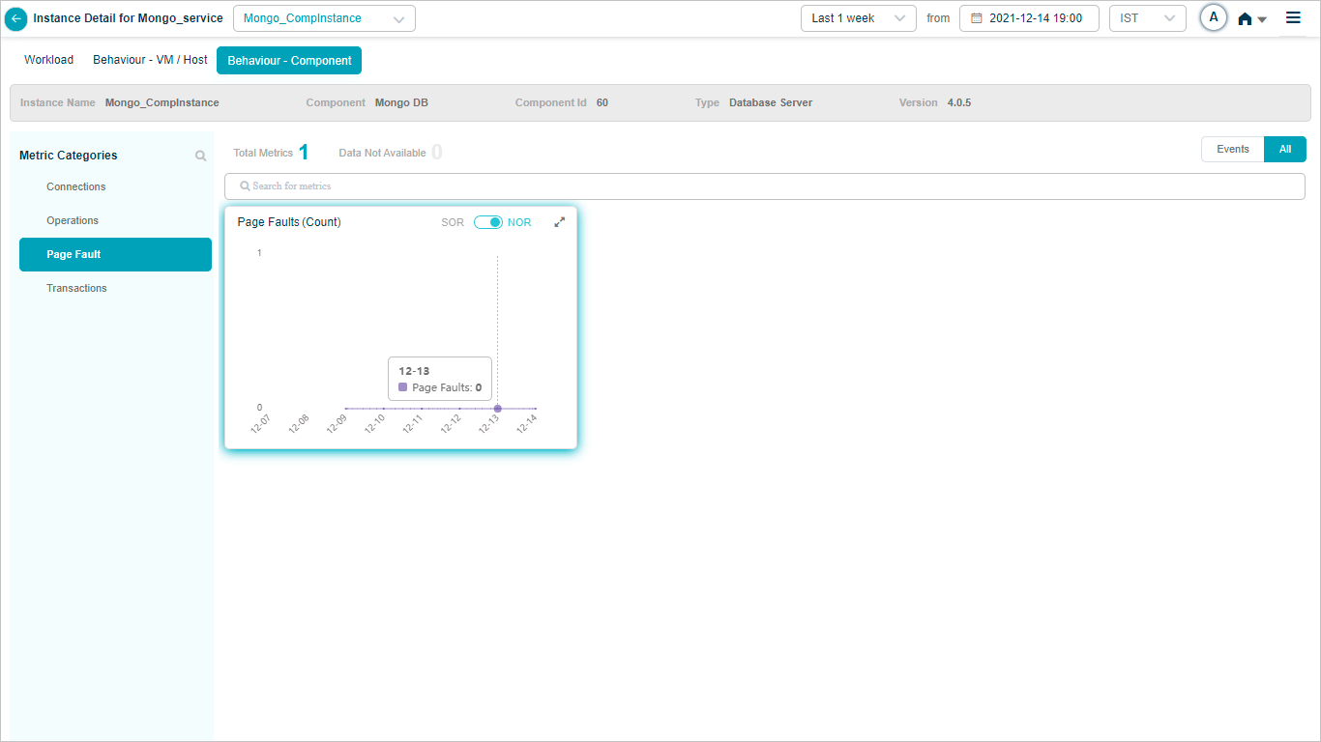Click the Search for metrics field
Image resolution: width=1321 pixels, height=742 pixels.
[x=764, y=186]
